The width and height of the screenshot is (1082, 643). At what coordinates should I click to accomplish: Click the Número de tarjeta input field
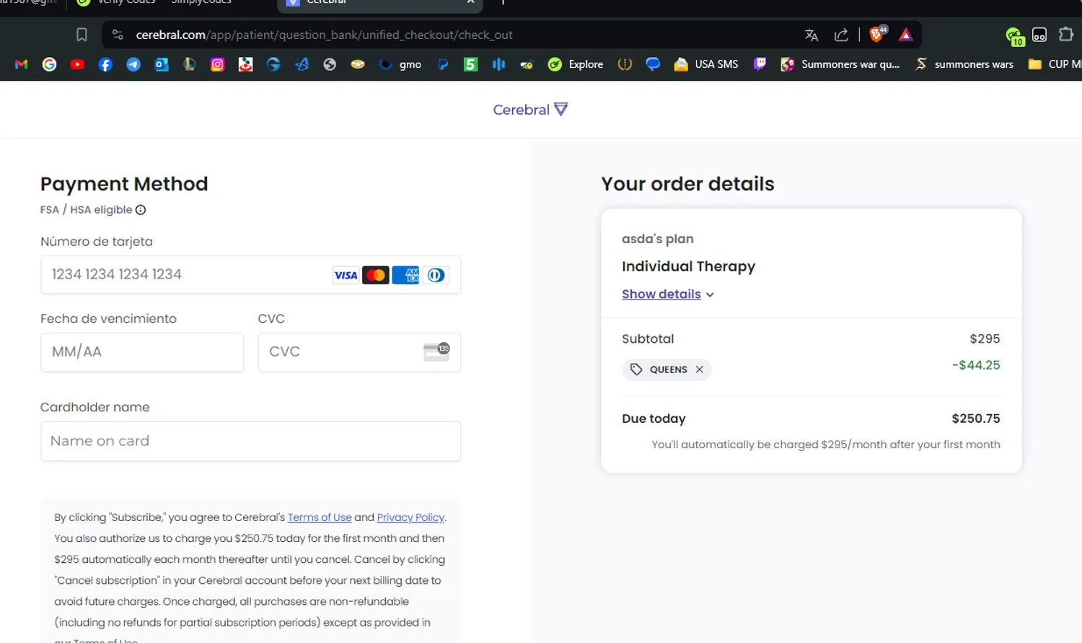point(250,275)
